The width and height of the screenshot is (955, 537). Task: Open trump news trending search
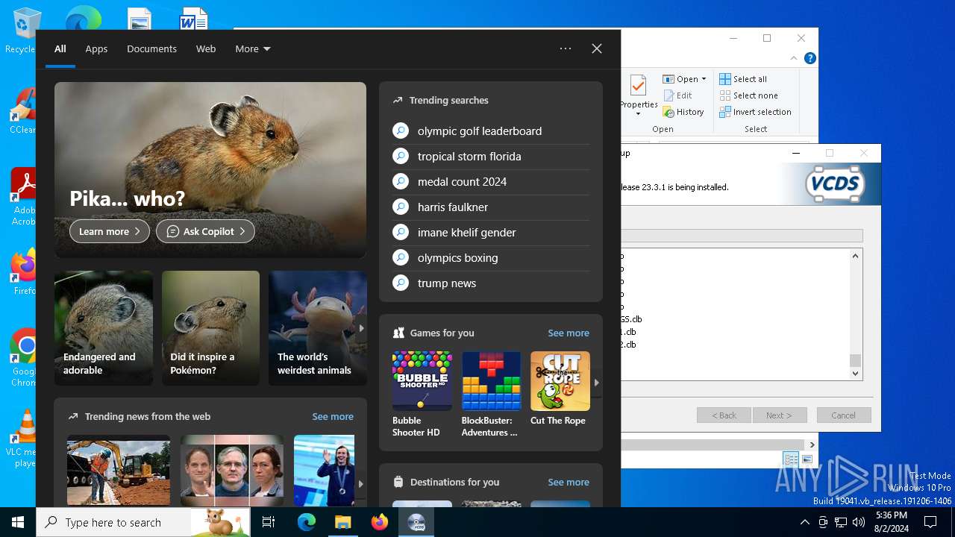pyautogui.click(x=490, y=283)
